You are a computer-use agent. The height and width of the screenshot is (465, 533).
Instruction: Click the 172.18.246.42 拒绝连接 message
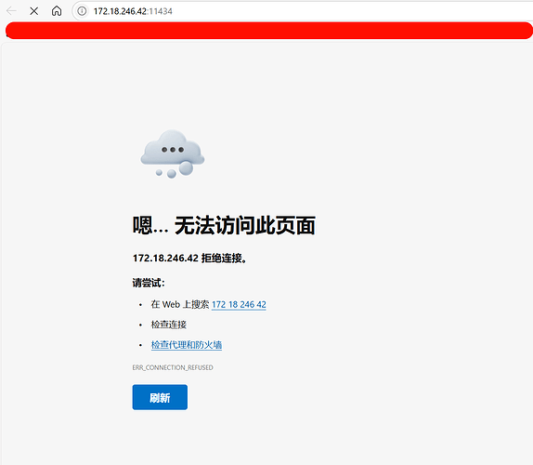(x=189, y=258)
